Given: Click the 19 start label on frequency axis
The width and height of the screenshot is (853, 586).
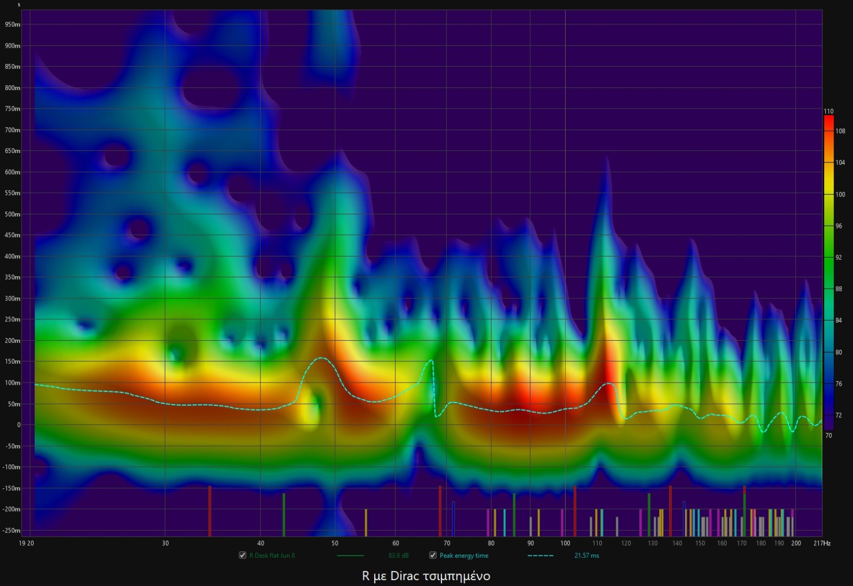Looking at the screenshot, I should click(x=22, y=543).
